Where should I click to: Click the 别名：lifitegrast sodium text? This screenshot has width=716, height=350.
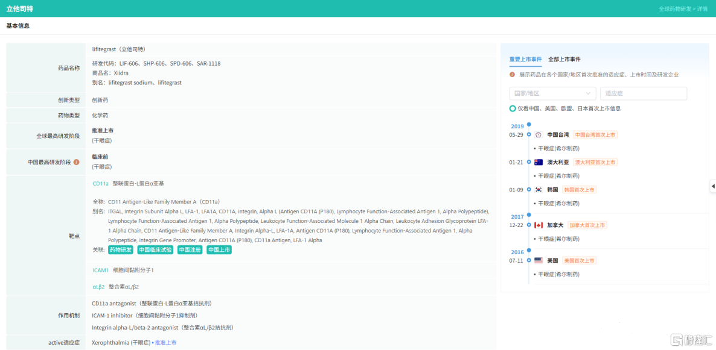[x=136, y=83]
